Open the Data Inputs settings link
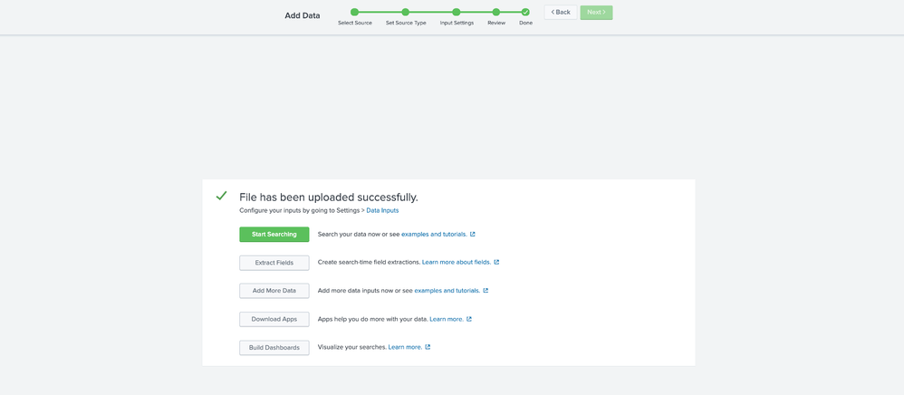This screenshot has width=904, height=395. pyautogui.click(x=382, y=210)
